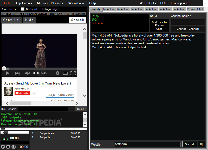The width and height of the screenshot is (208, 150).
Task: Click the YouTube URL field
Action: (x=44, y=14)
